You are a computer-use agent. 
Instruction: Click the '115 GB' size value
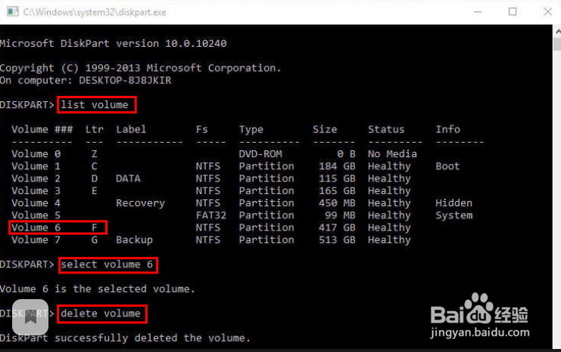tap(337, 178)
